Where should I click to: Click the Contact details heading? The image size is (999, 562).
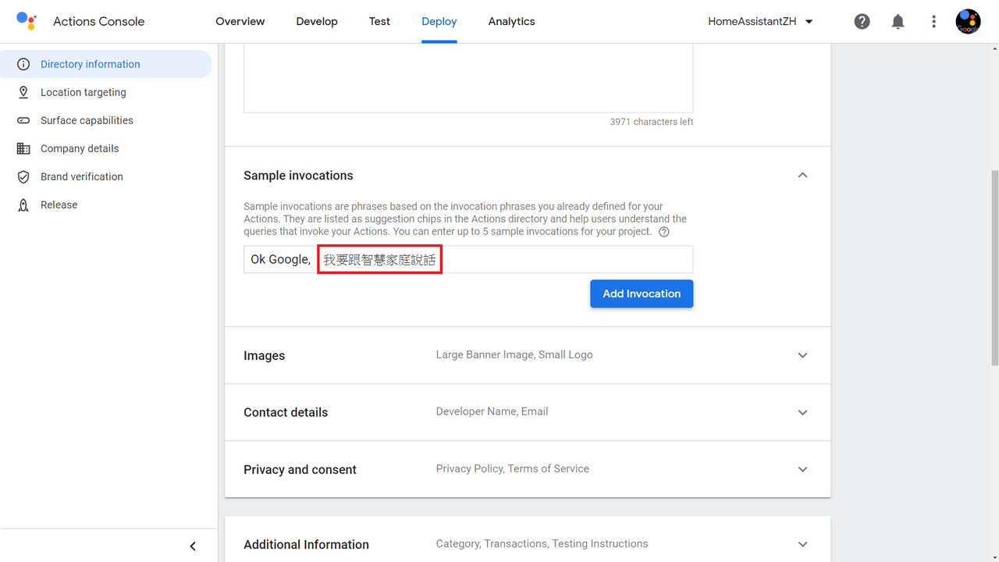(x=286, y=412)
